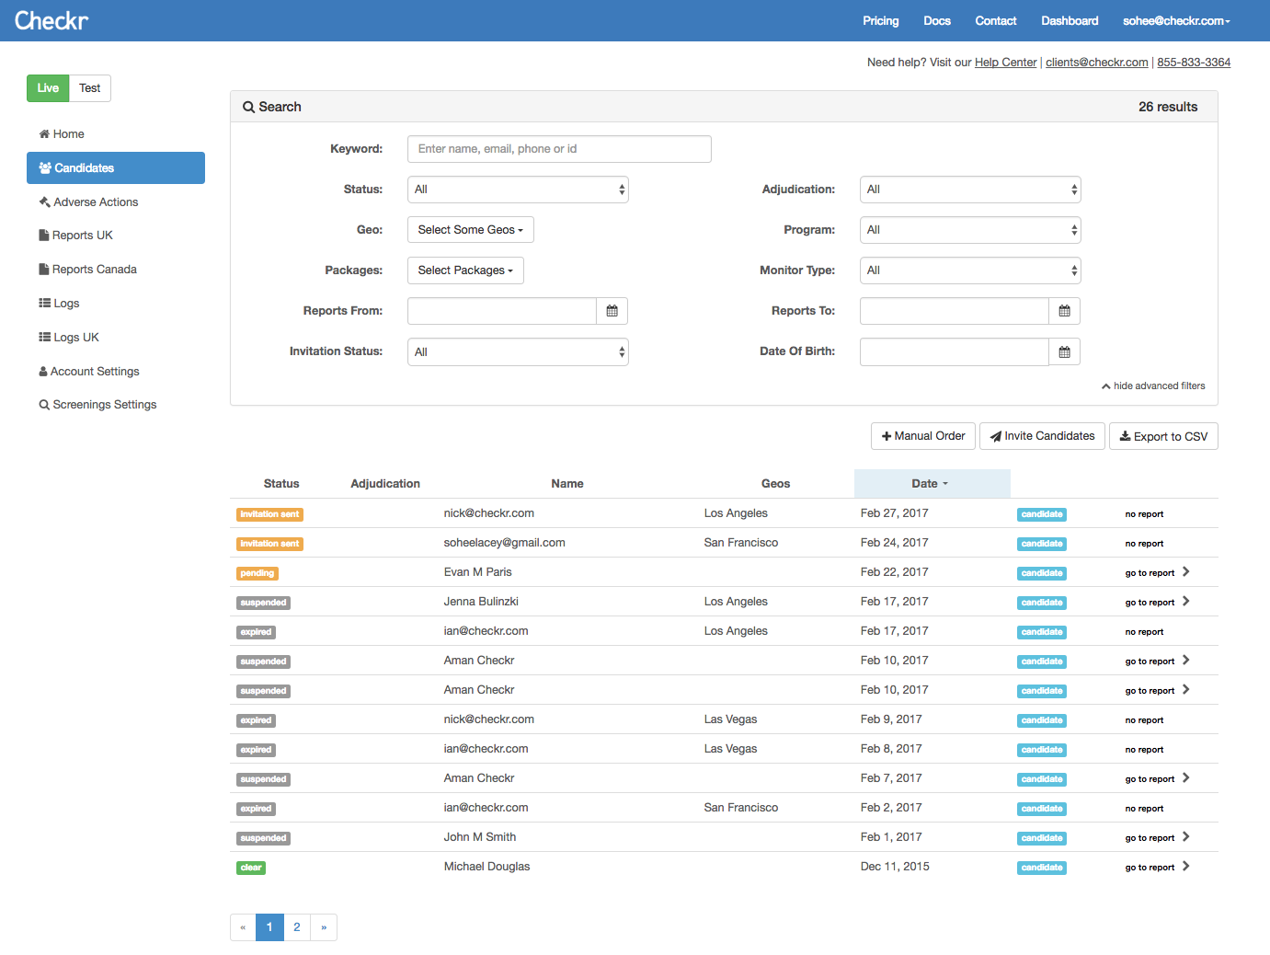This screenshot has width=1270, height=955.
Task: Click the Reports To date field
Action: pos(955,311)
